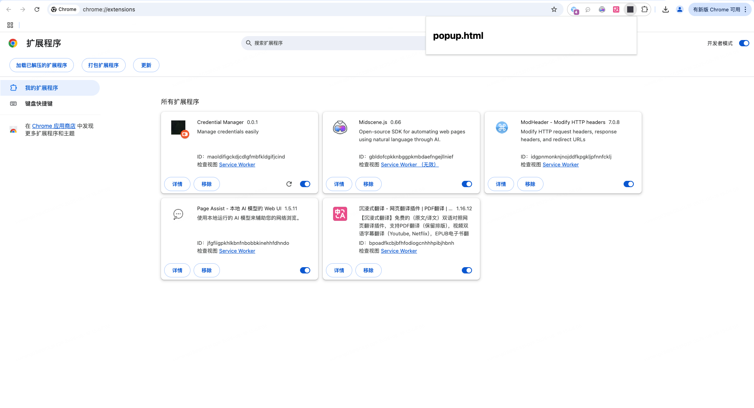Click the 搜索扩展程序 search field

coord(334,43)
